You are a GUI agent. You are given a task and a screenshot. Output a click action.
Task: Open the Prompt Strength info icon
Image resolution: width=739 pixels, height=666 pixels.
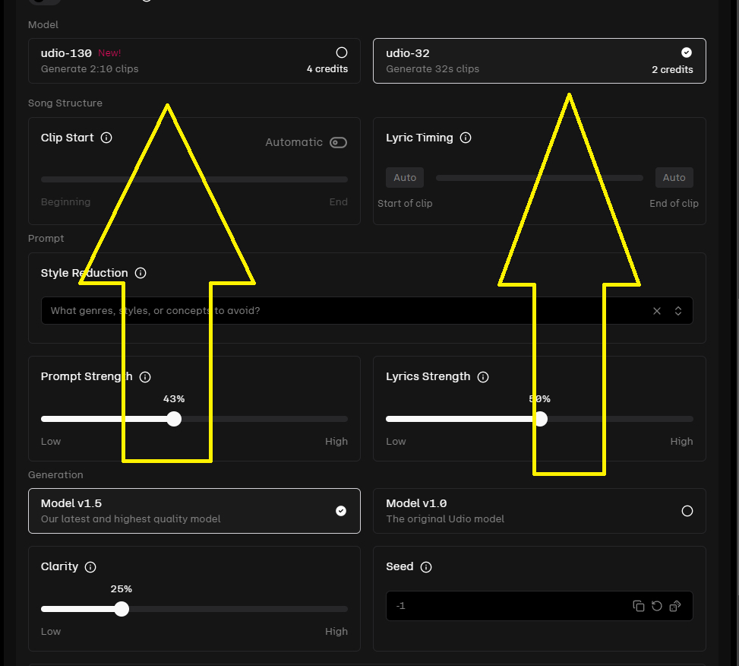(145, 377)
